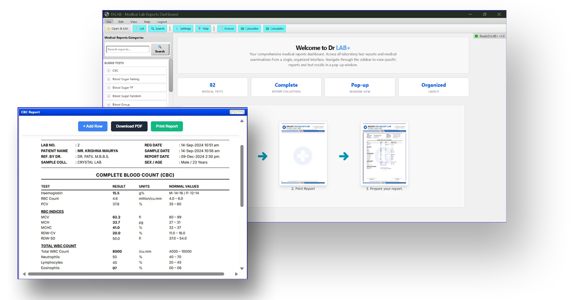Open the Invoice tool in the toolbar
571x300 pixels.
(x=227, y=29)
